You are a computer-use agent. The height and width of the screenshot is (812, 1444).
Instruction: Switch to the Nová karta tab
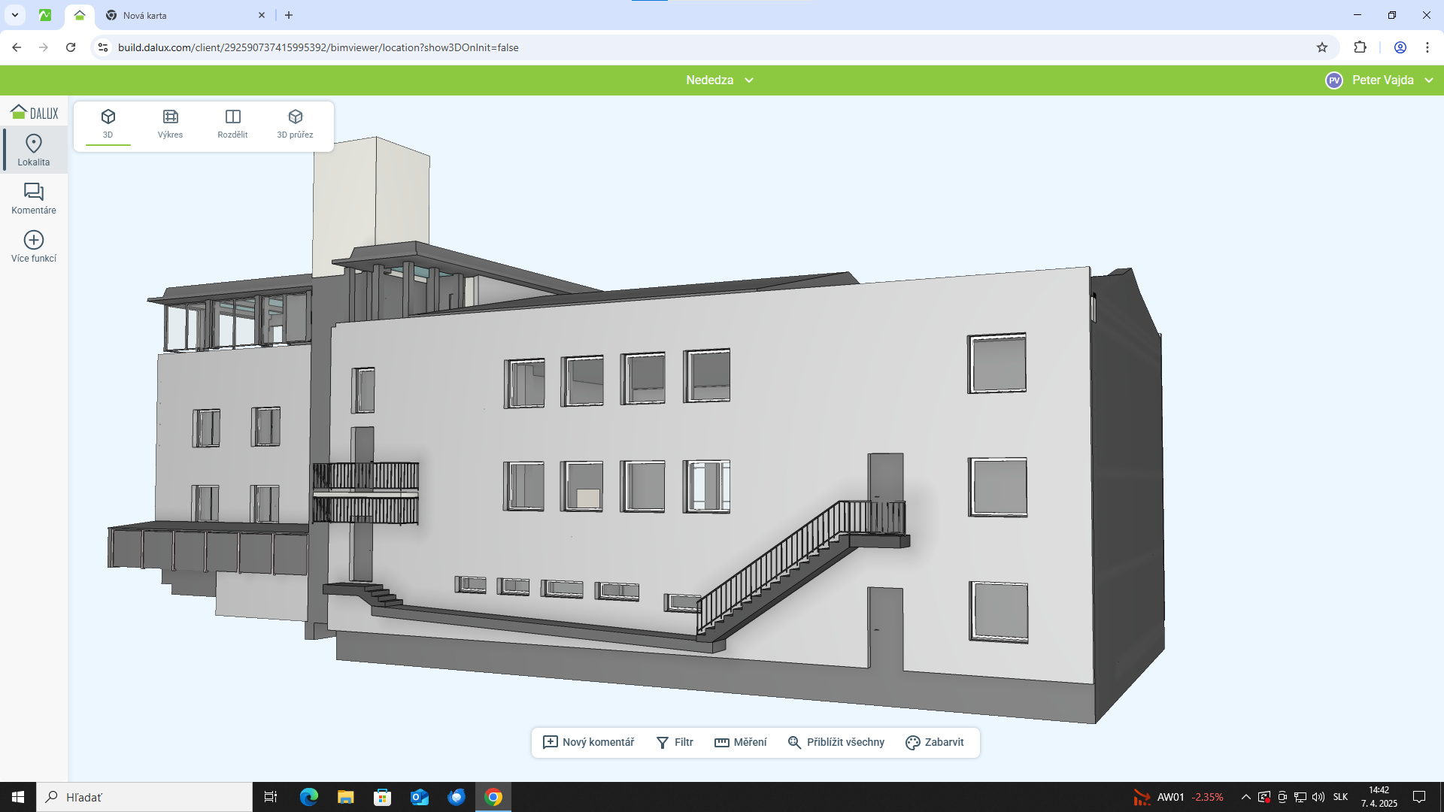180,15
